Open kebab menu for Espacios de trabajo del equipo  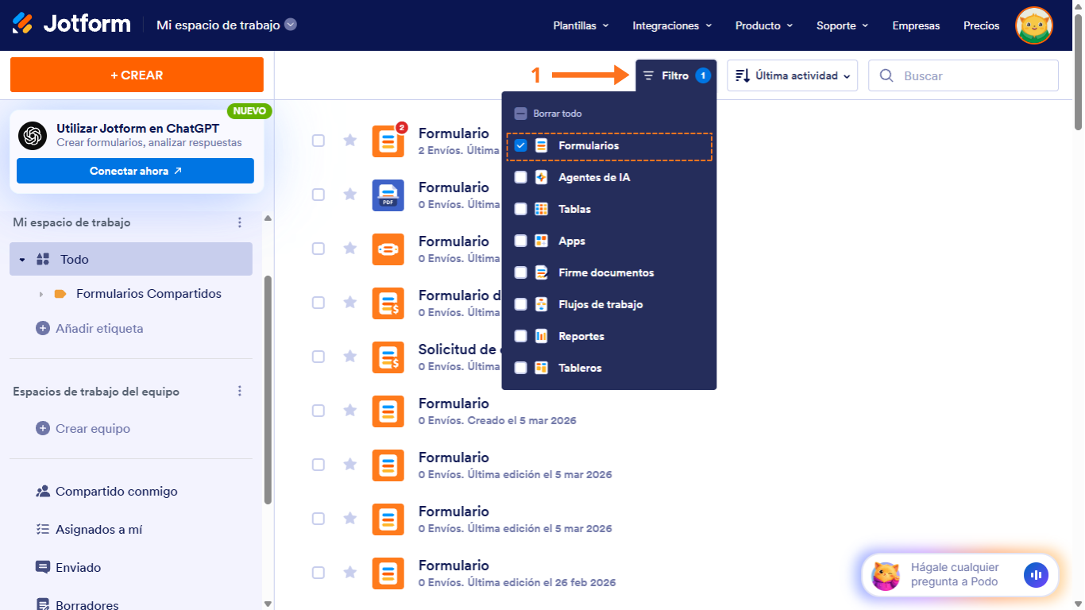tap(240, 392)
